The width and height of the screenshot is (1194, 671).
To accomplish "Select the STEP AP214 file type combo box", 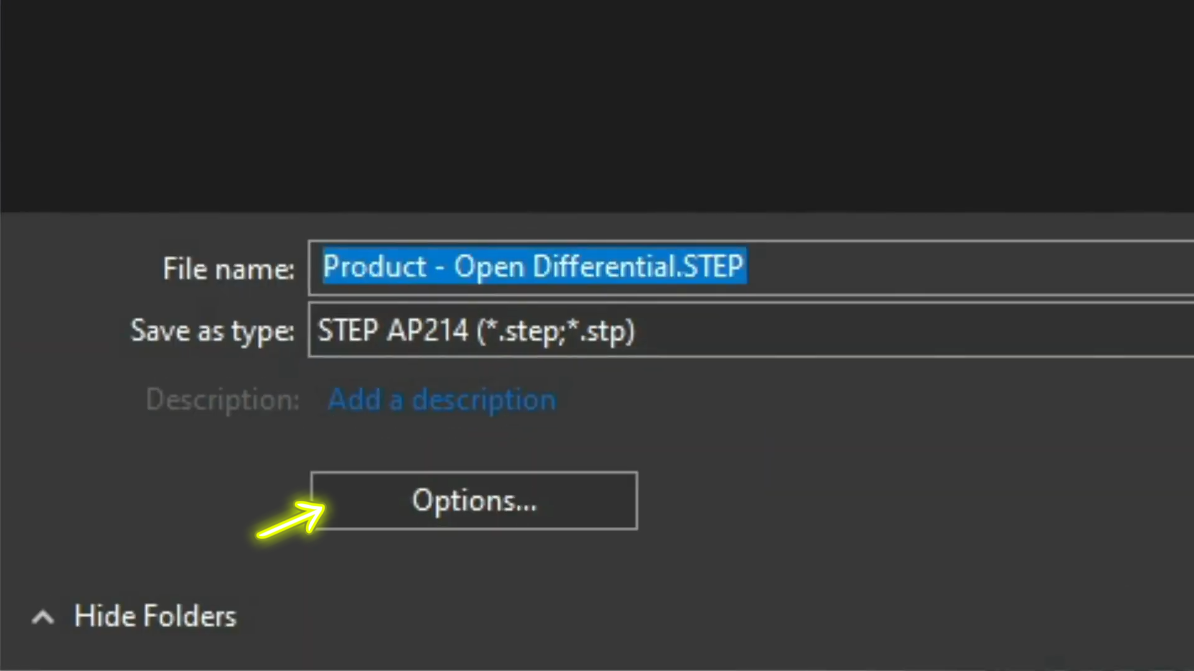I will 751,330.
